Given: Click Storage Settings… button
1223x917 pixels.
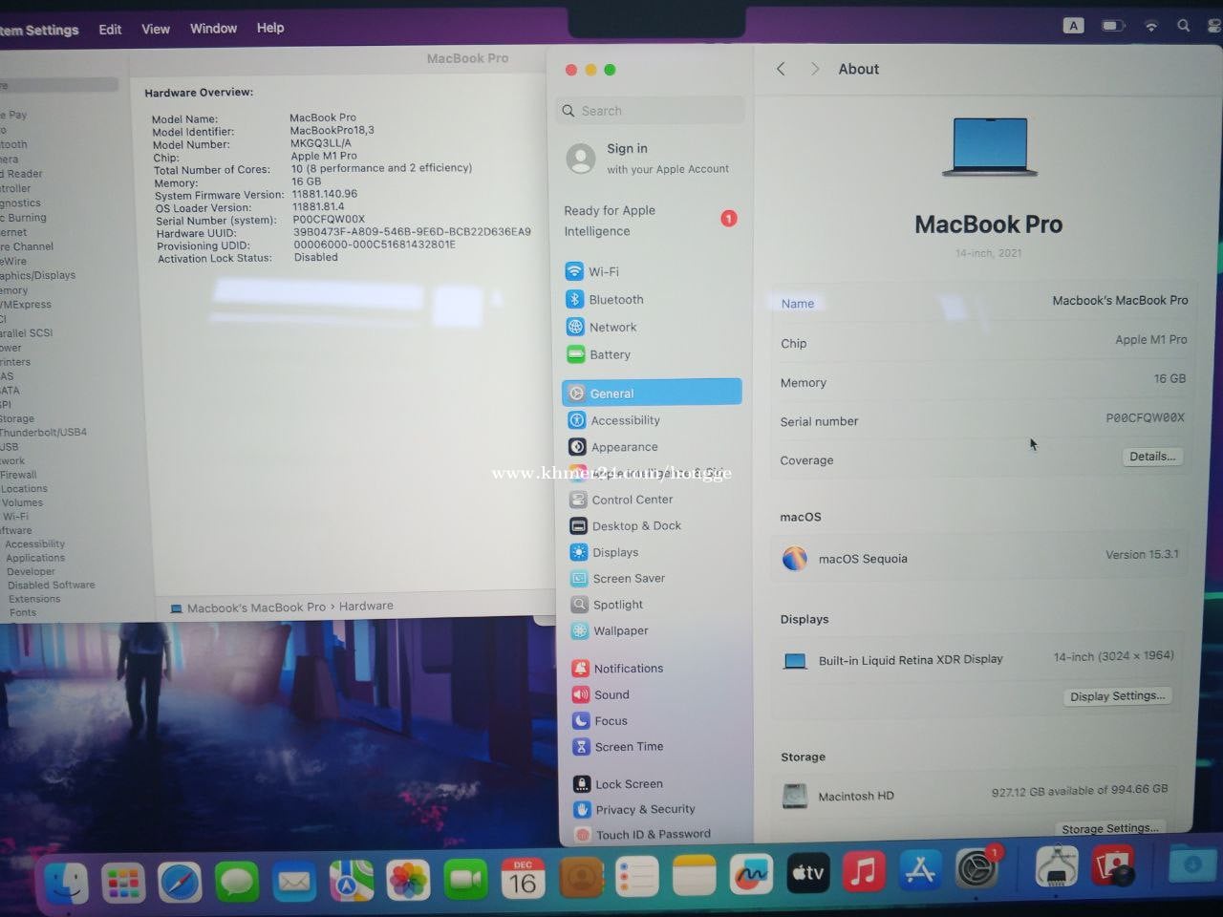Looking at the screenshot, I should coord(1109,828).
